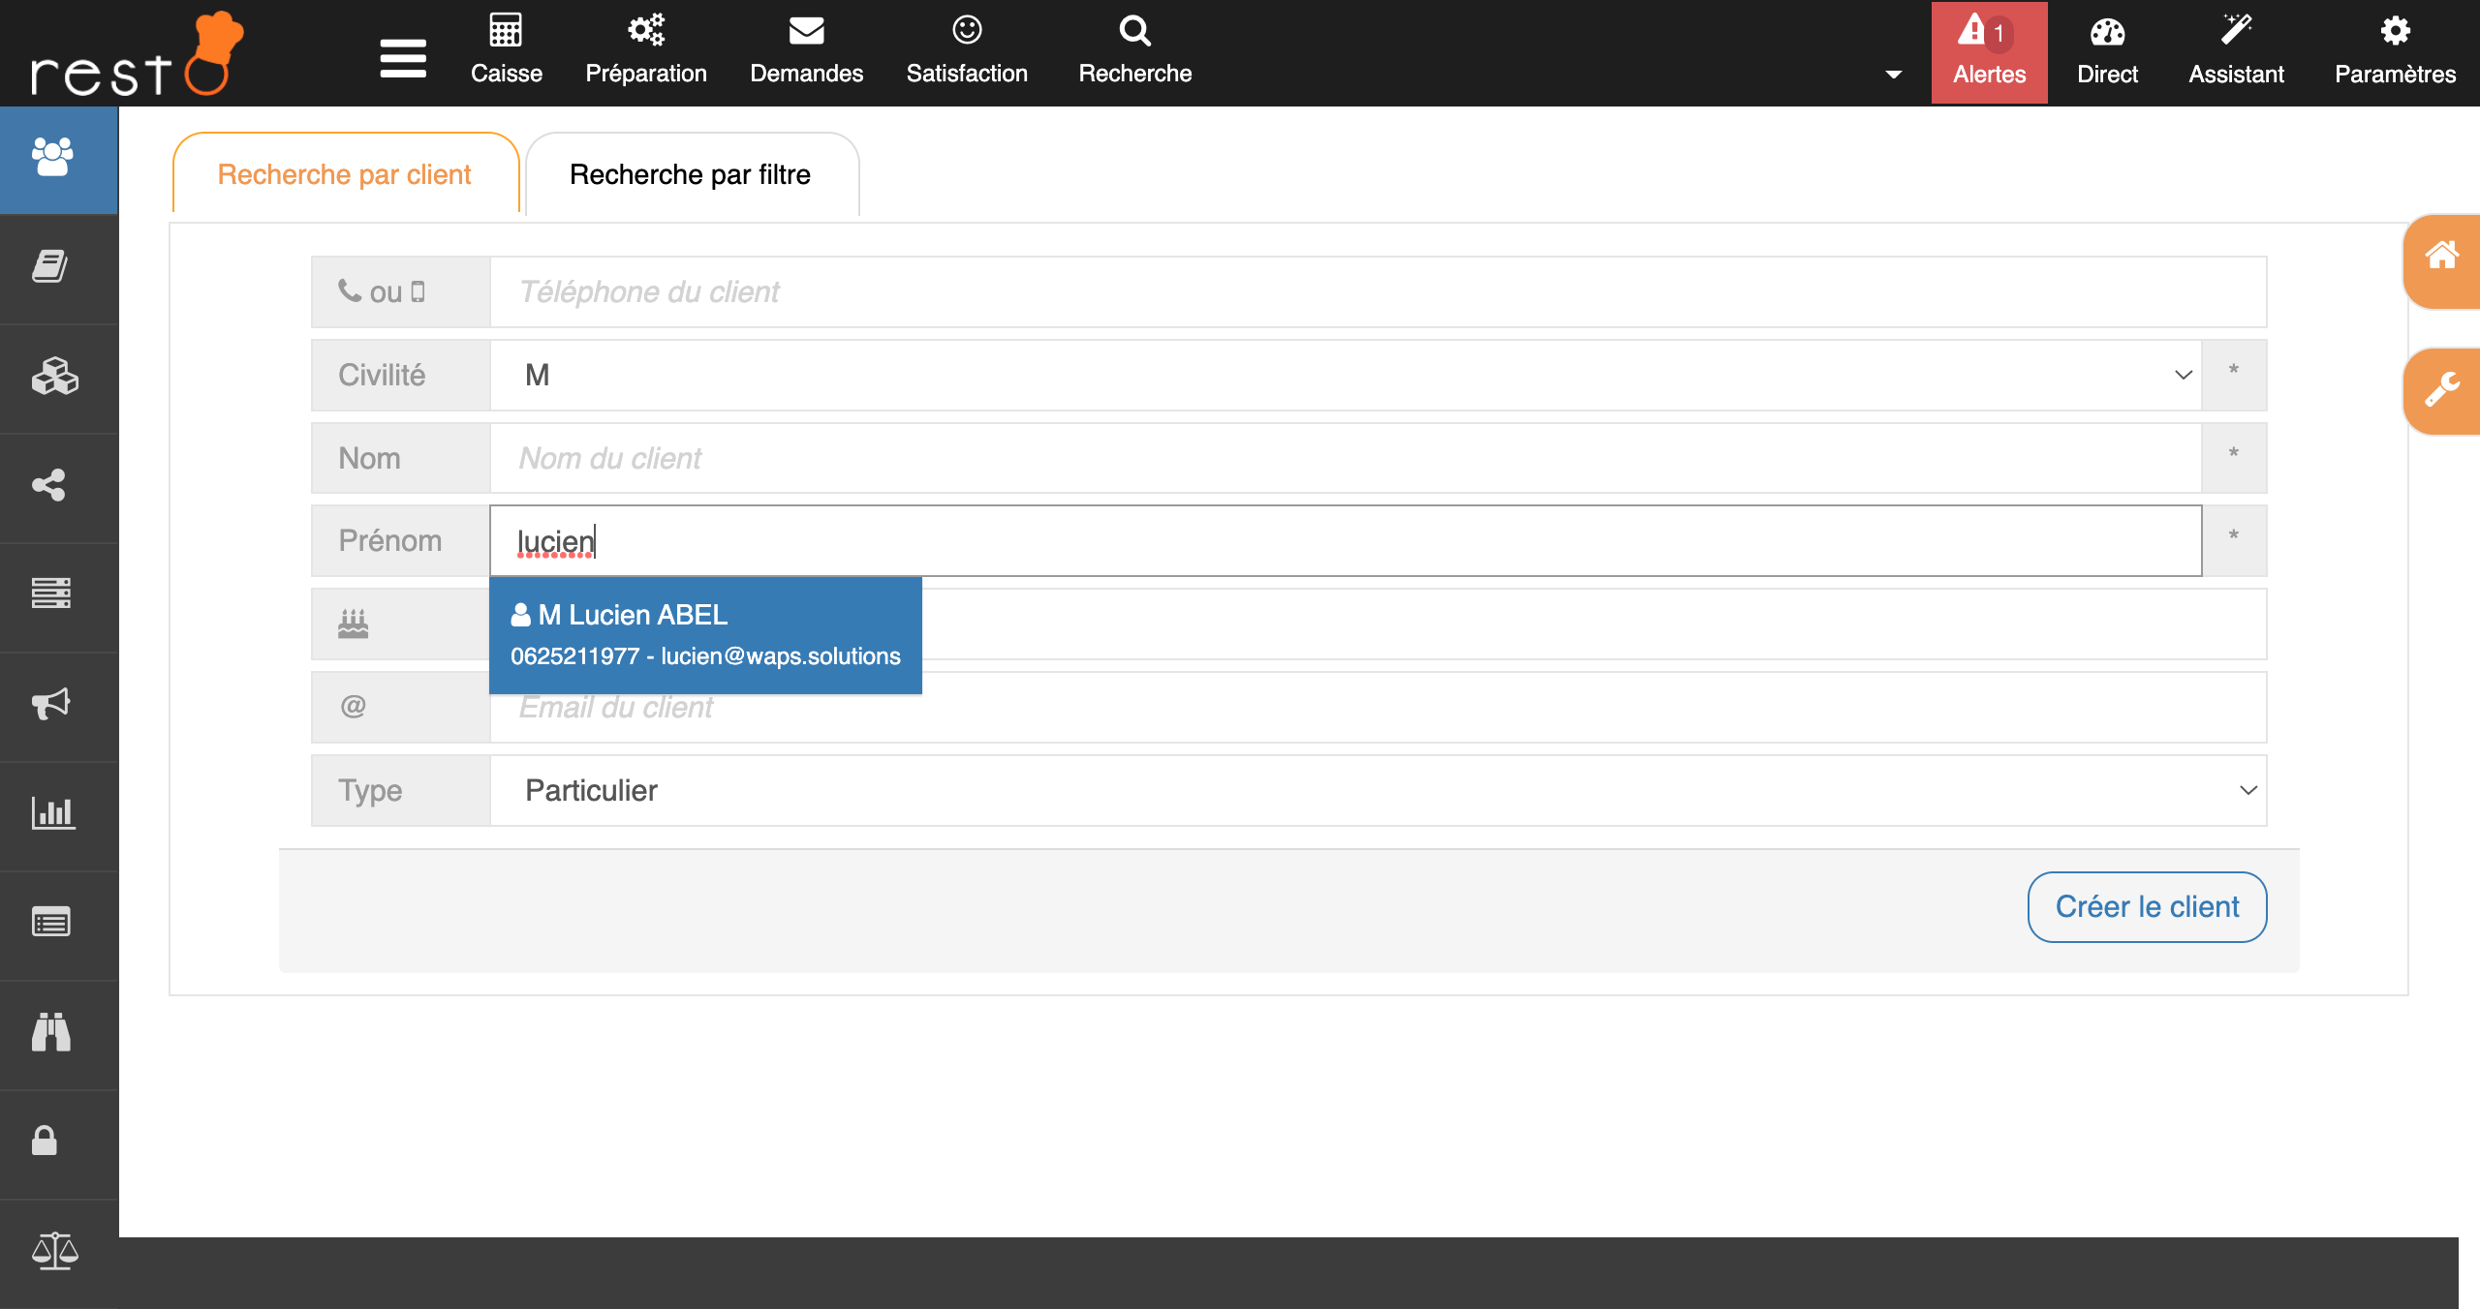This screenshot has width=2480, height=1309.
Task: Toggle the hamburger menu icon
Action: pos(403,58)
